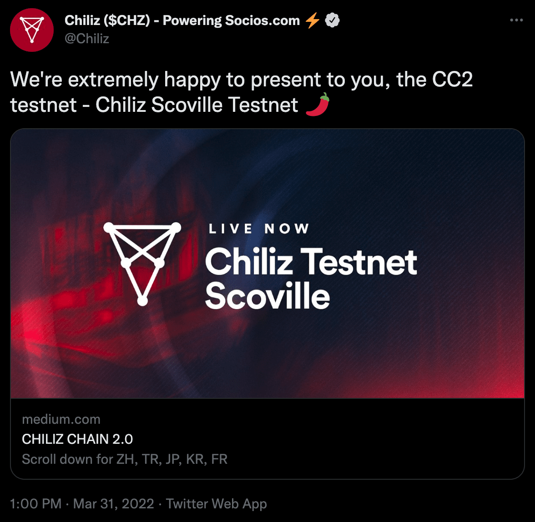Open the three-dot more options menu
This screenshot has height=522, width=535.
tap(516, 20)
